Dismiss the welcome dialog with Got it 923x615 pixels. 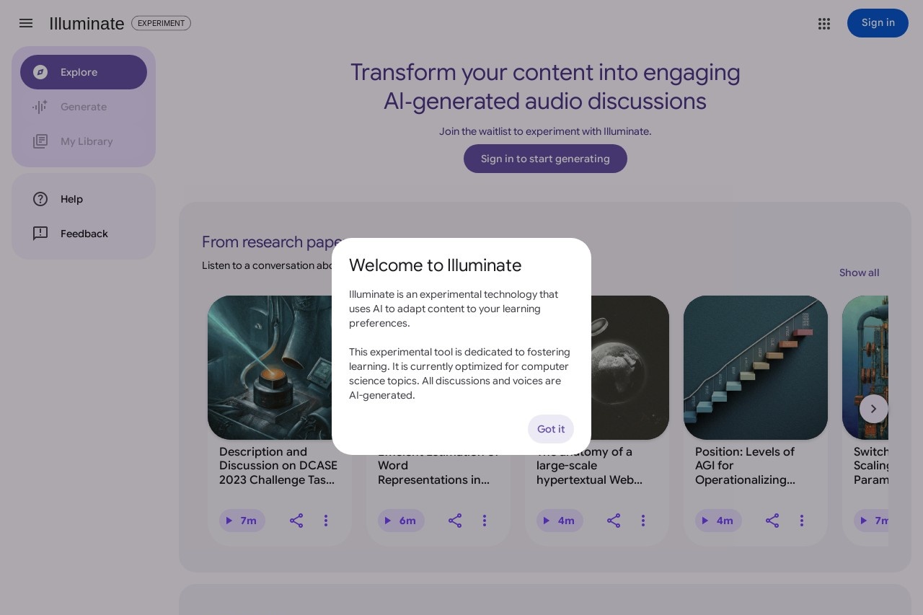pos(551,429)
